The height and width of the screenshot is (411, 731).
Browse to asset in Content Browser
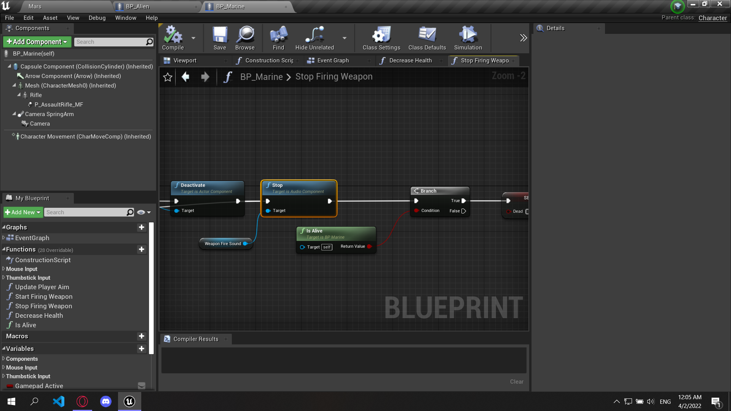(245, 38)
